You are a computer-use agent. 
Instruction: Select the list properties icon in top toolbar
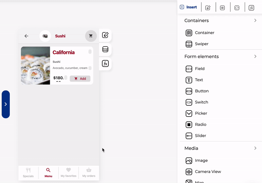[222, 8]
